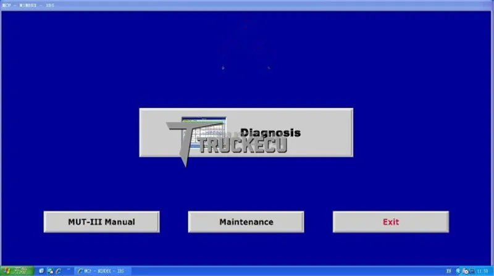Click an empty area of the taskbar
494x276 pixels.
click(x=283, y=271)
